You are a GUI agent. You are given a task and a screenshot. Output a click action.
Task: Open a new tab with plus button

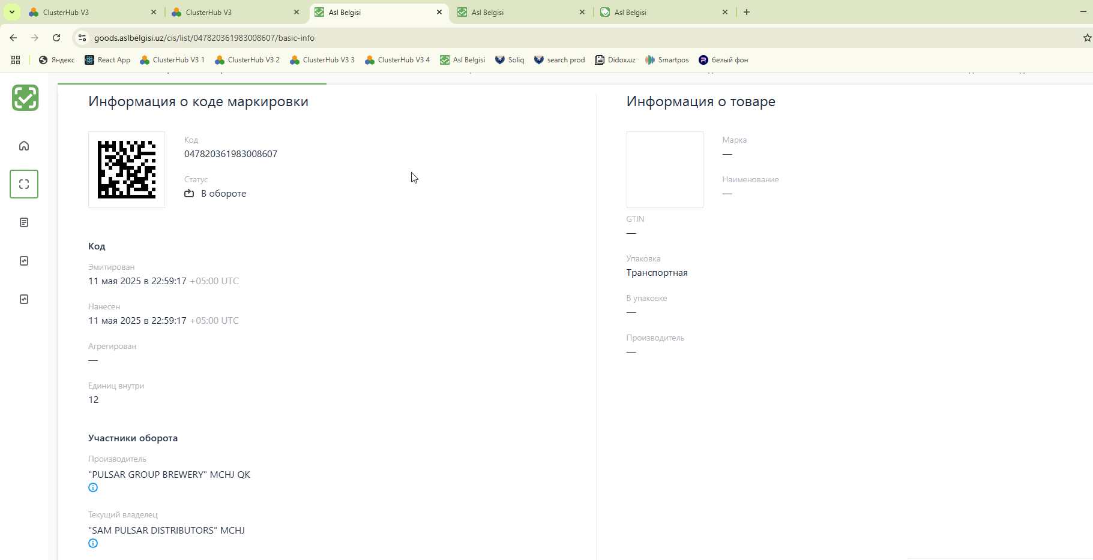click(747, 12)
